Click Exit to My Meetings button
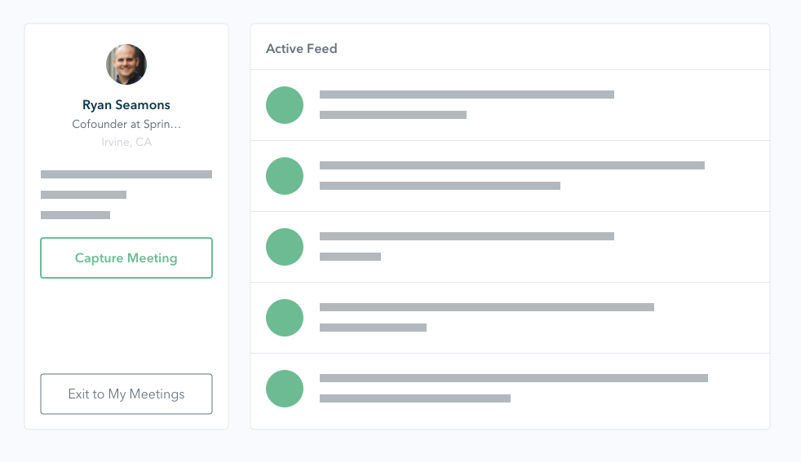 [126, 394]
